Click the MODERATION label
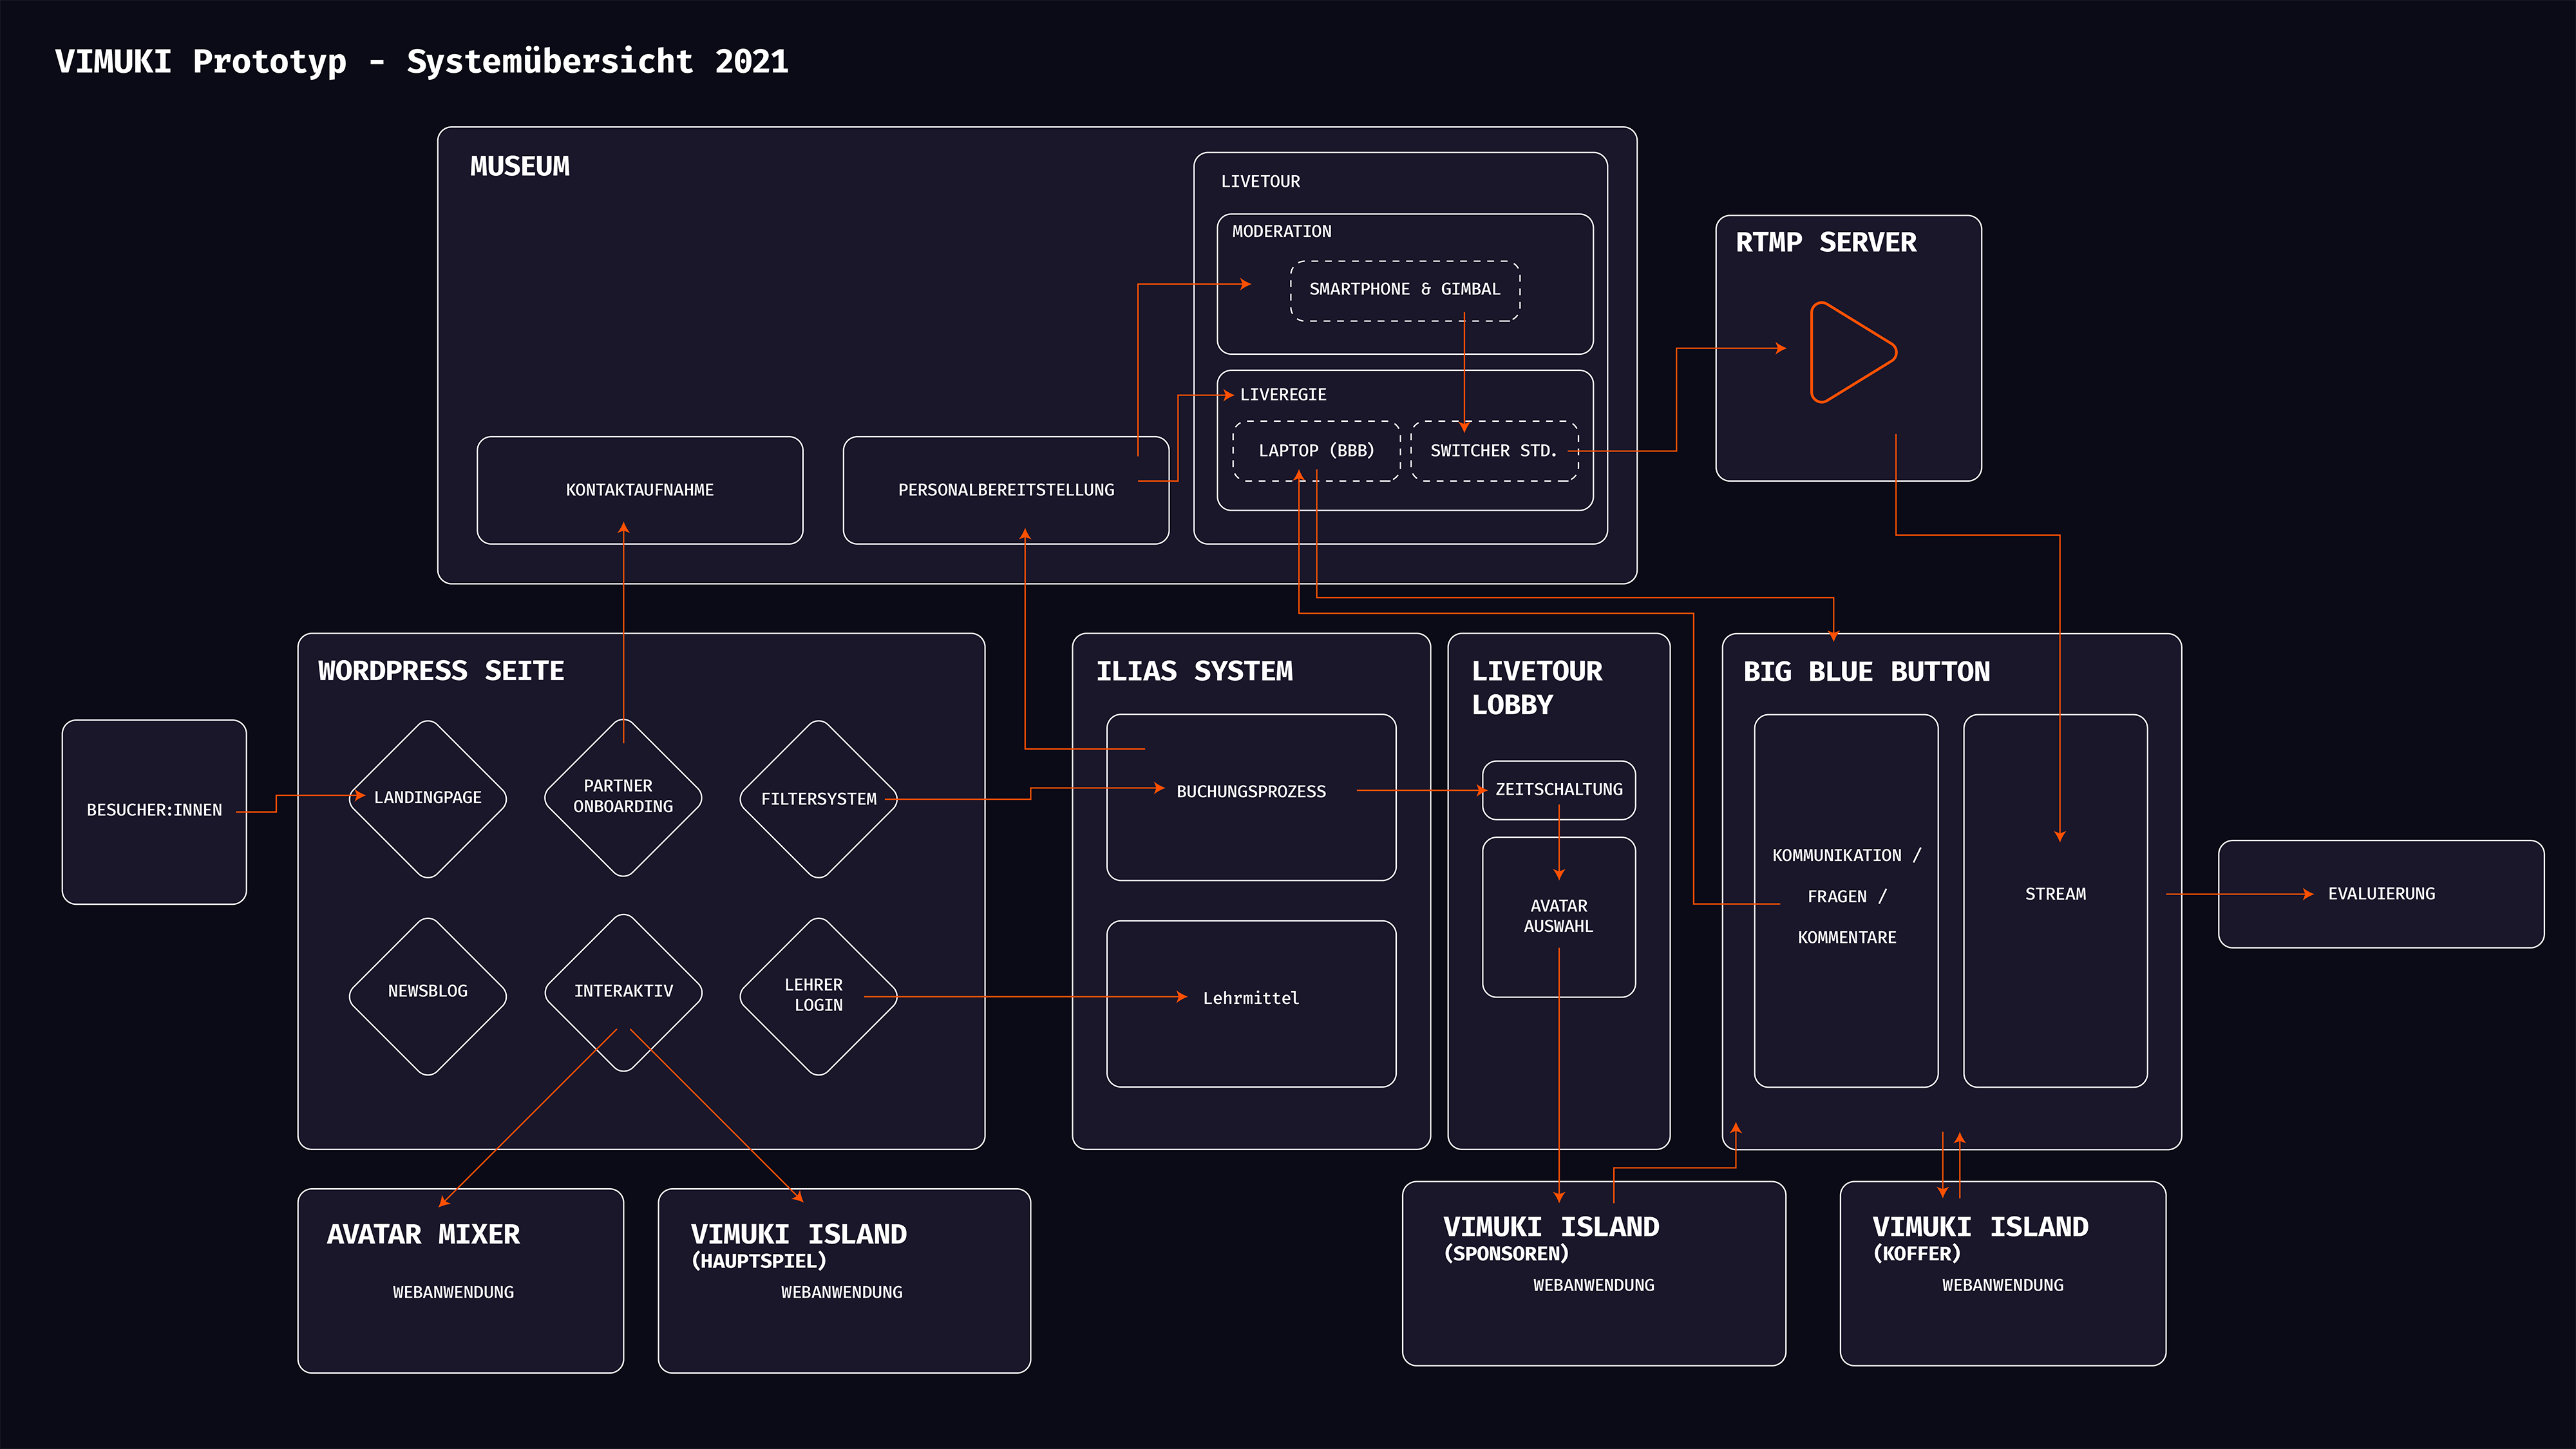The image size is (2576, 1449). click(1282, 232)
